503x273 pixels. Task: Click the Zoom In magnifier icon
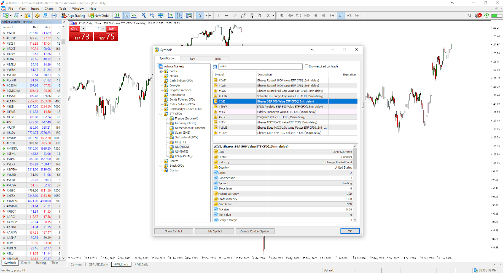click(x=144, y=15)
